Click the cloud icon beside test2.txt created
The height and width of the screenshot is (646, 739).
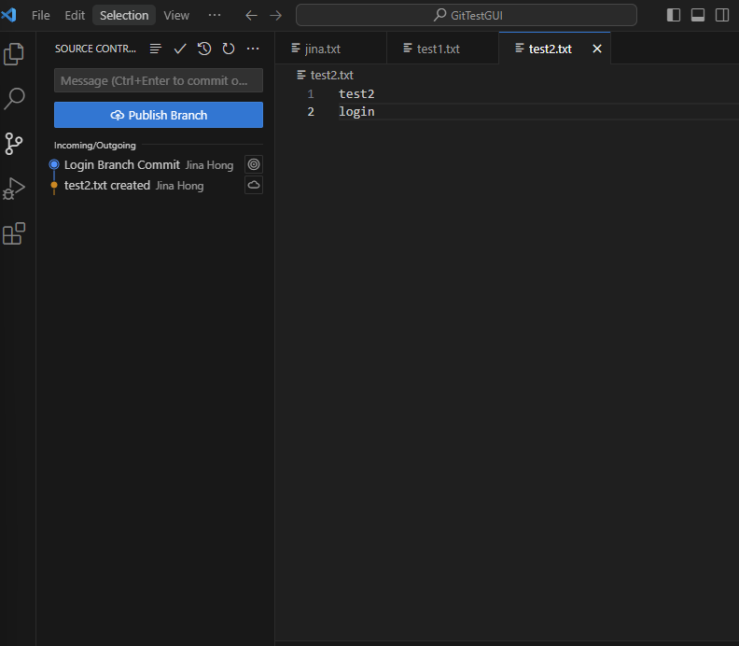tap(254, 185)
